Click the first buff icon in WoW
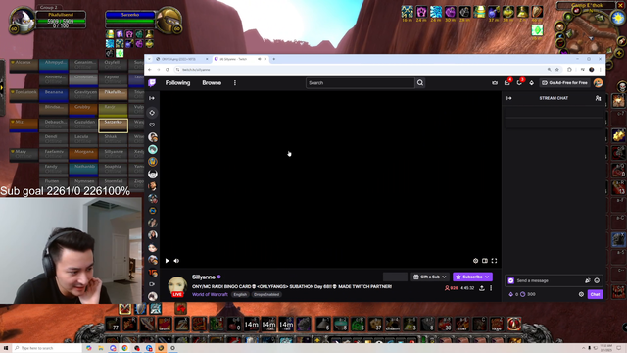 [x=408, y=12]
